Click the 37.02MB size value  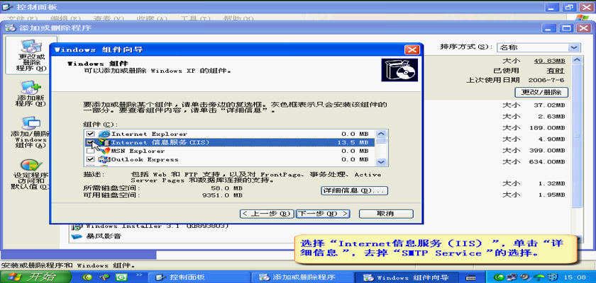coord(550,105)
